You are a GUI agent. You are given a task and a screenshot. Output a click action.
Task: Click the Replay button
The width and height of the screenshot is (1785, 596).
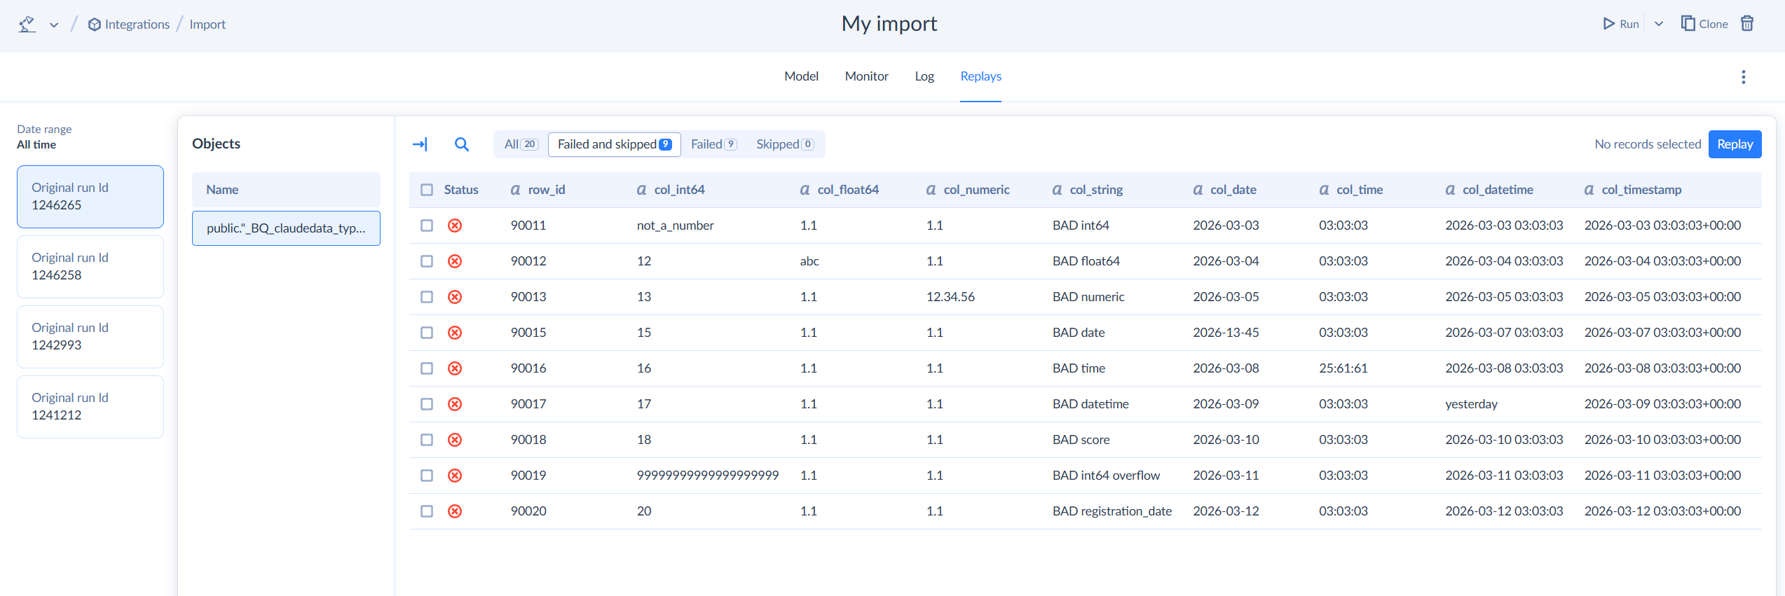coord(1735,144)
